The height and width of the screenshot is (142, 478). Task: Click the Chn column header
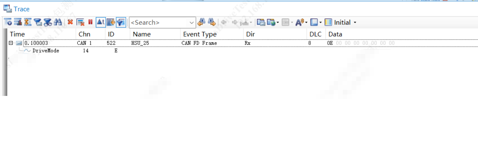click(84, 34)
